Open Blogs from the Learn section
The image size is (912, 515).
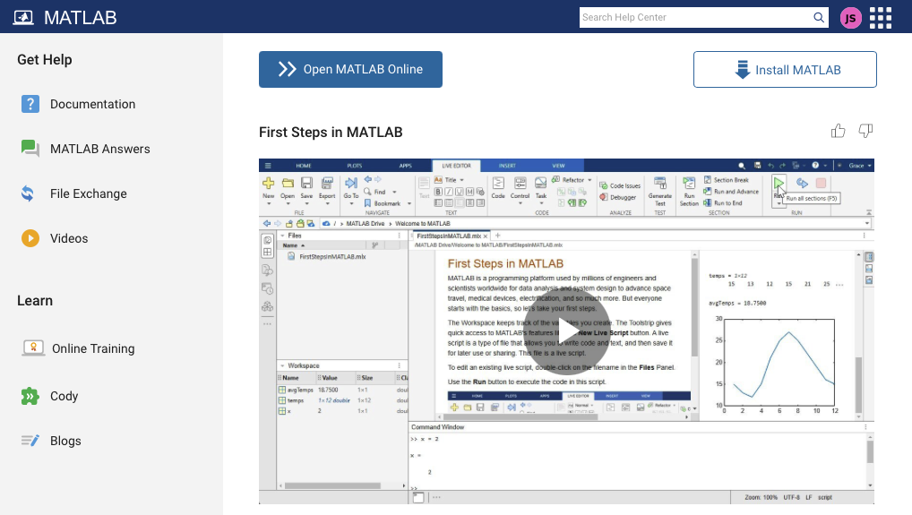(65, 441)
